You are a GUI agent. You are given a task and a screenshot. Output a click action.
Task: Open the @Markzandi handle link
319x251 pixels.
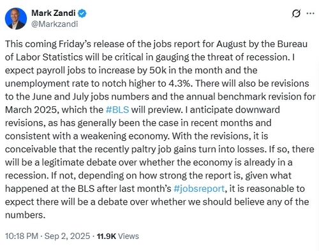[x=55, y=24]
